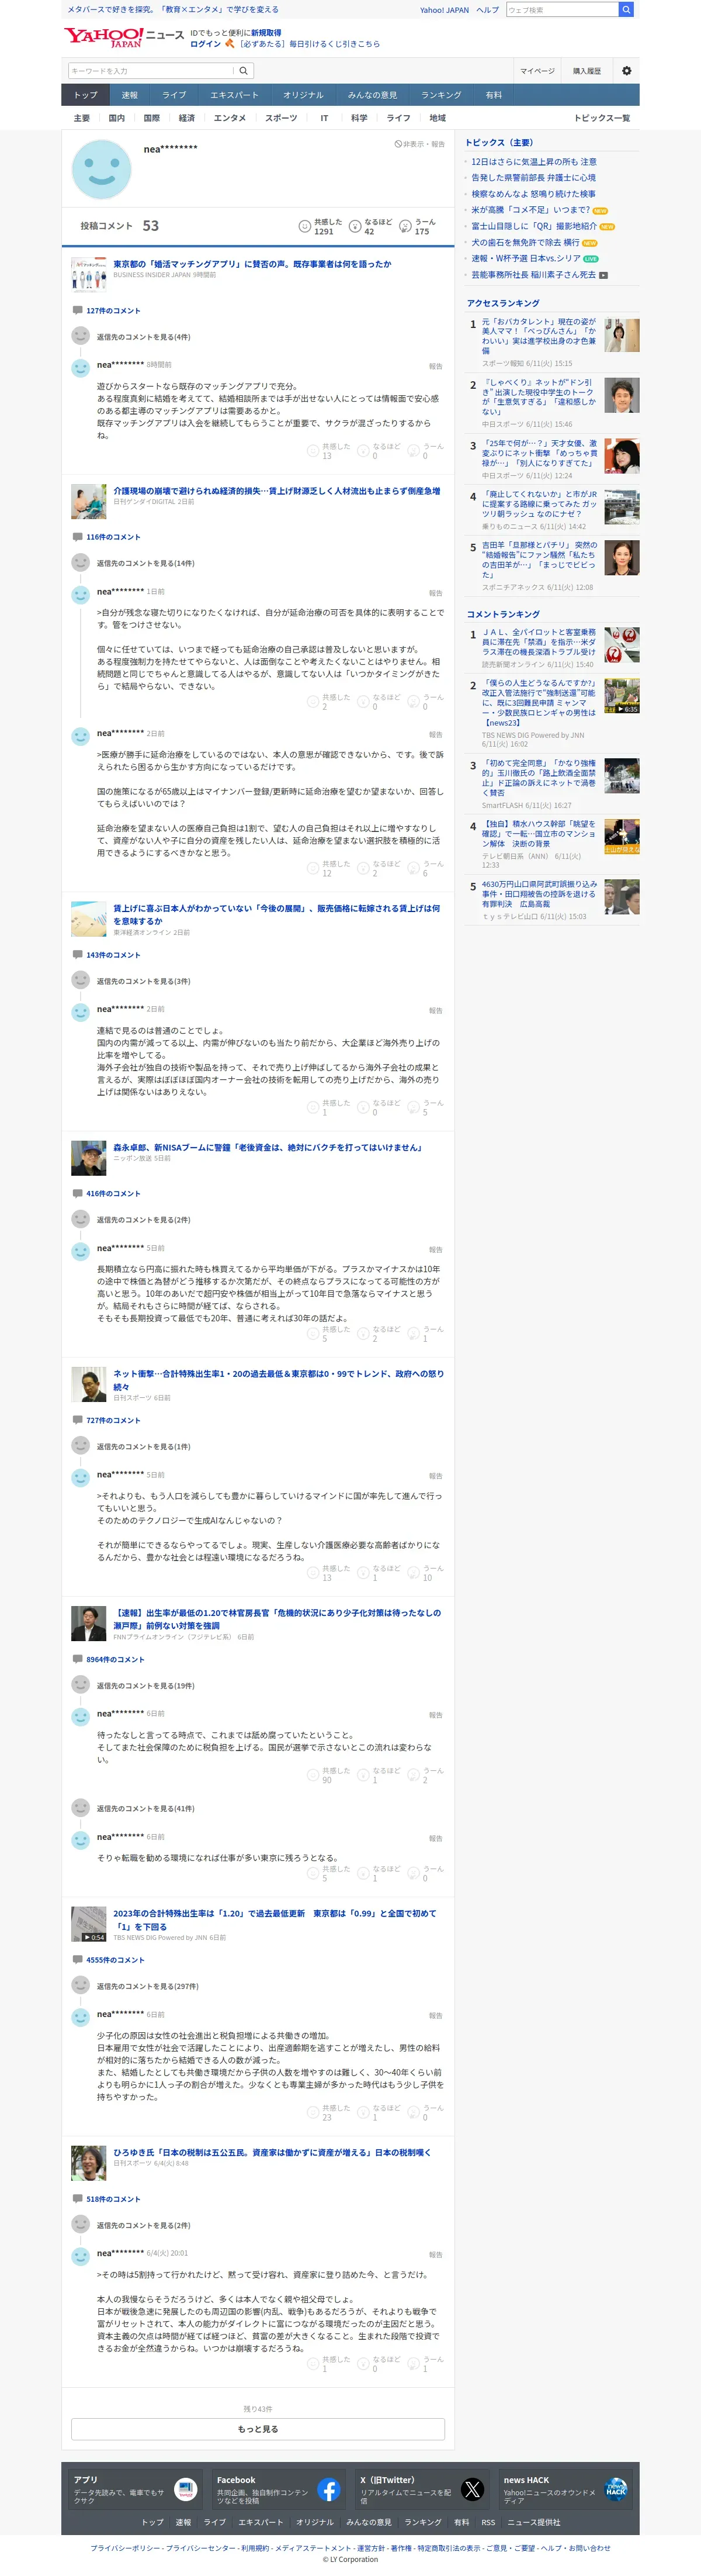Expand 返信先のコメントを見る(41件)
701x2576 pixels.
pos(146,1809)
